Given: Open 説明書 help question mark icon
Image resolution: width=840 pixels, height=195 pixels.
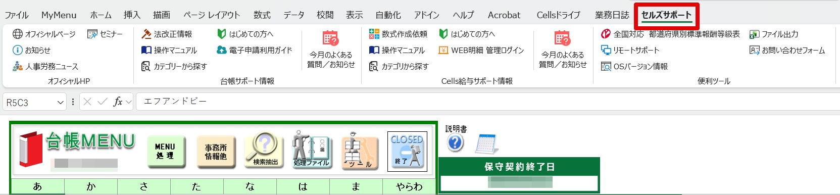Looking at the screenshot, I should (x=455, y=143).
